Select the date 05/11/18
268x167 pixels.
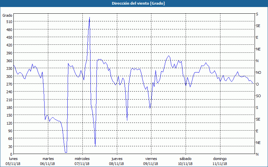13,164
